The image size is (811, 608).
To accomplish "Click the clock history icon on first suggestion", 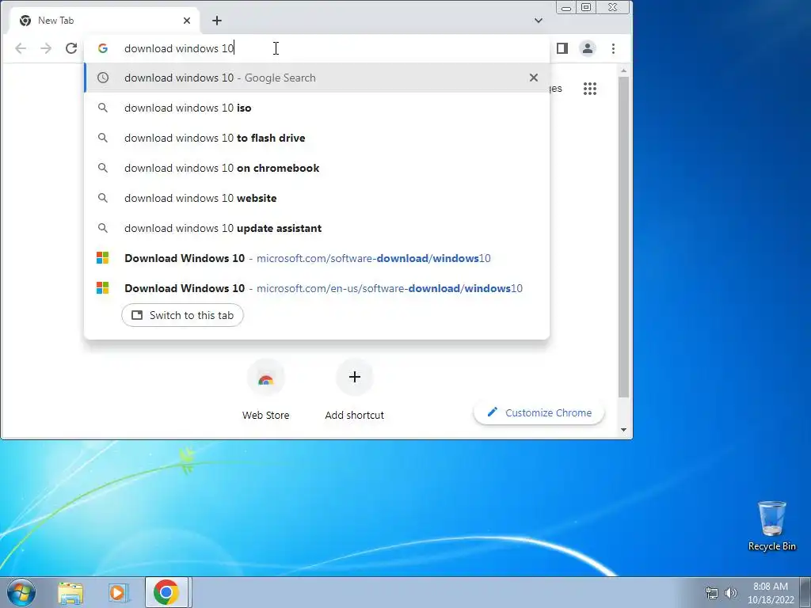I will point(103,78).
